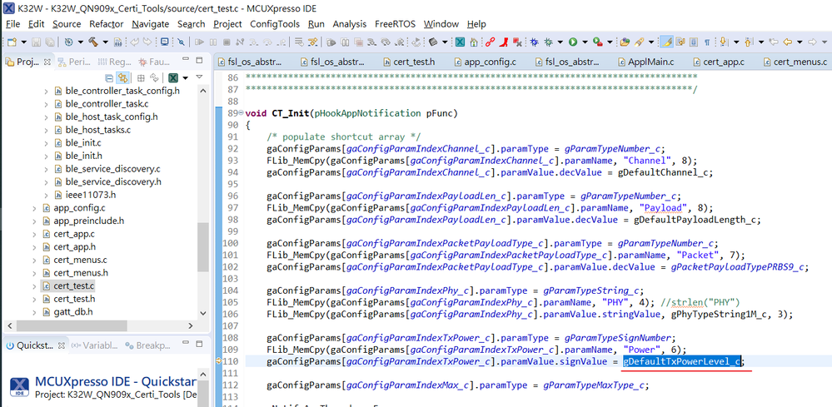Click the highlighted gDefaultTxPowerLevel_c text
The height and width of the screenshot is (407, 832).
click(682, 361)
